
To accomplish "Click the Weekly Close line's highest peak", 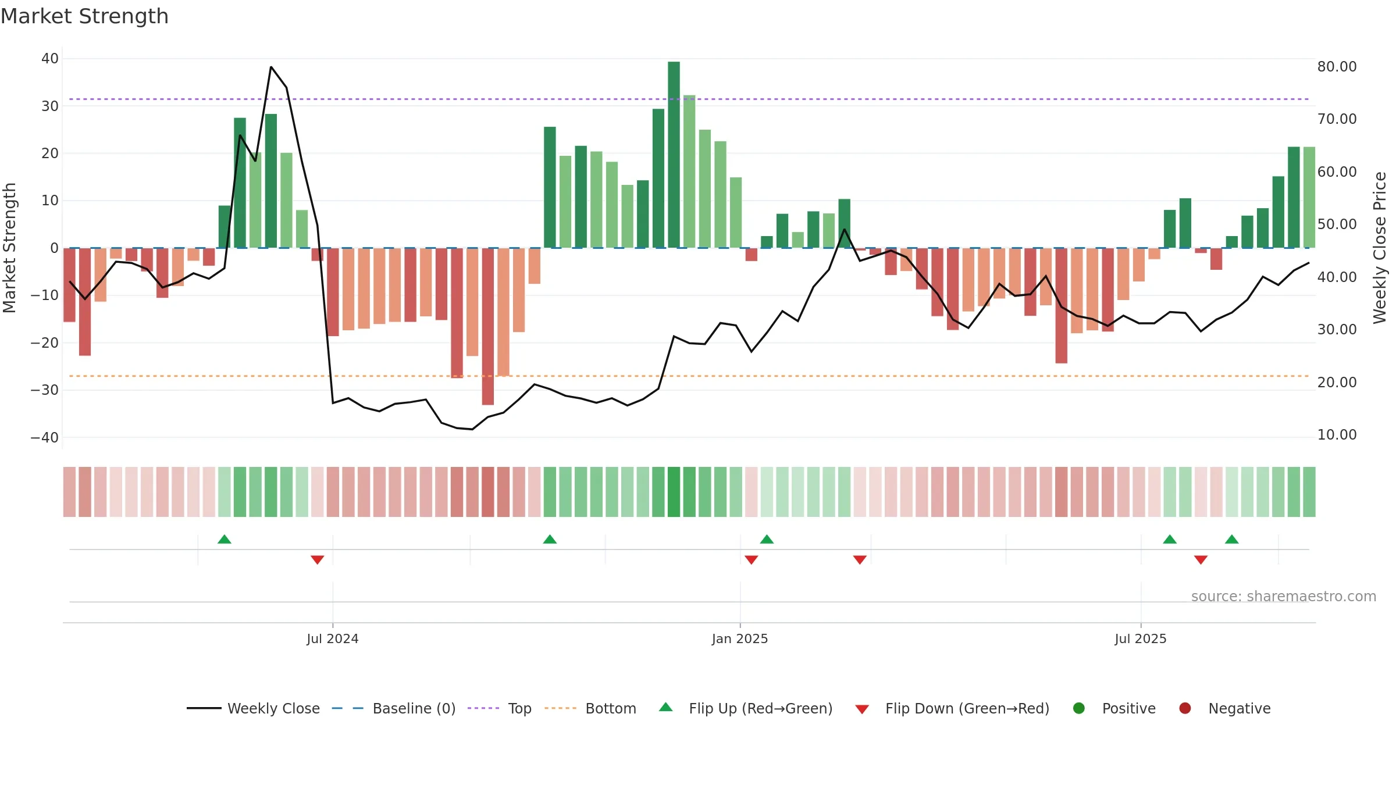I will click(271, 67).
